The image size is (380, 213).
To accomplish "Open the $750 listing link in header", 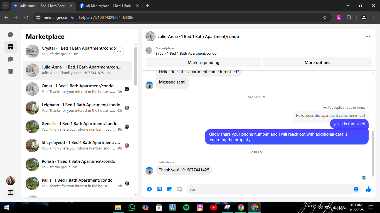I will click(186, 53).
